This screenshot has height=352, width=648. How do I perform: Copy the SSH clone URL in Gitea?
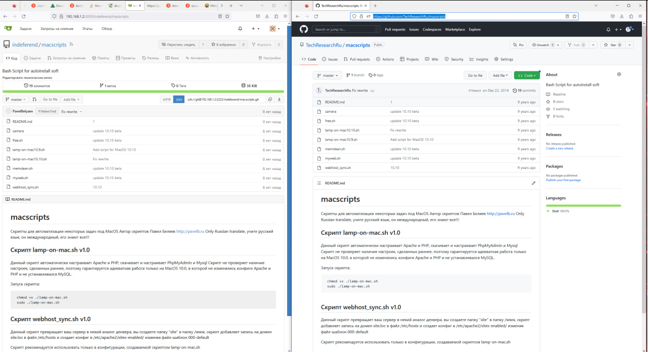(x=270, y=100)
